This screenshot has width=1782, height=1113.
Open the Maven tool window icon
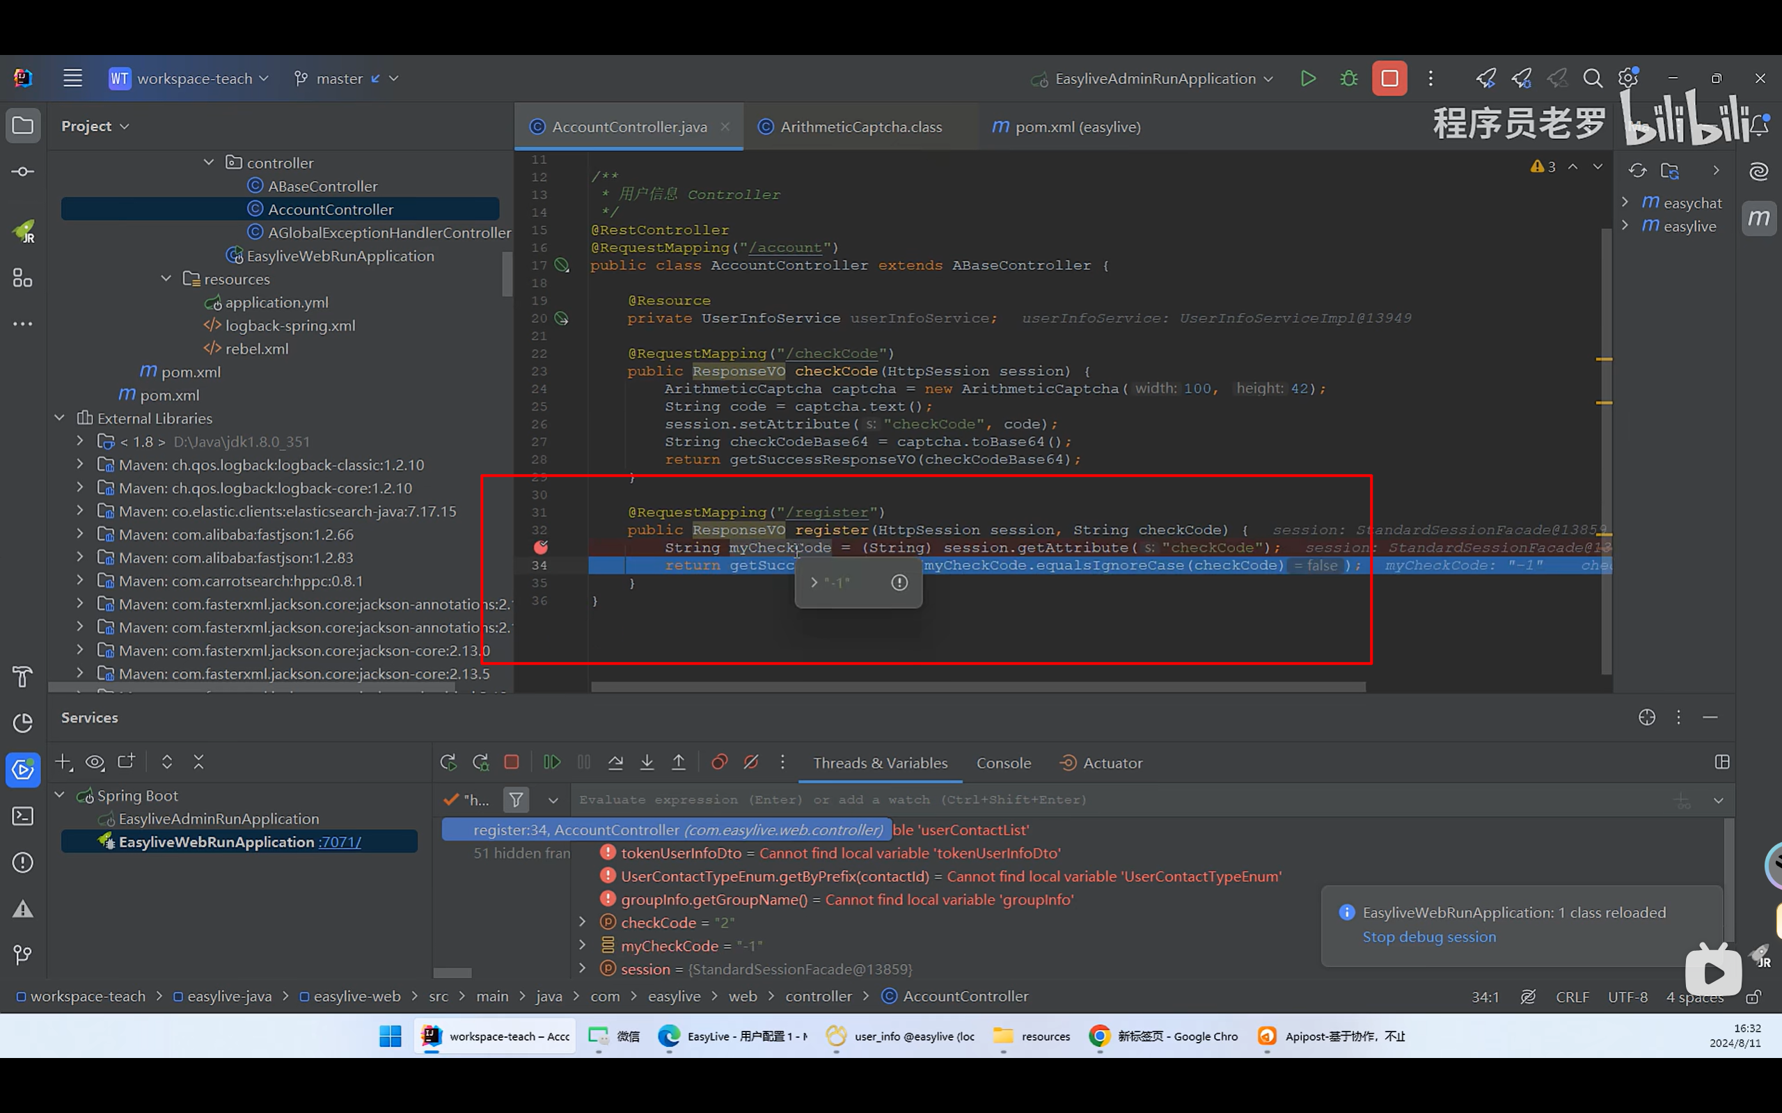click(x=1758, y=218)
